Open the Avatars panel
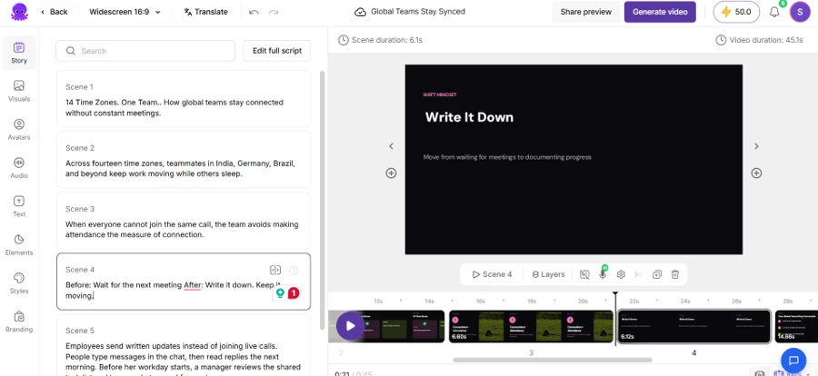 tap(19, 129)
